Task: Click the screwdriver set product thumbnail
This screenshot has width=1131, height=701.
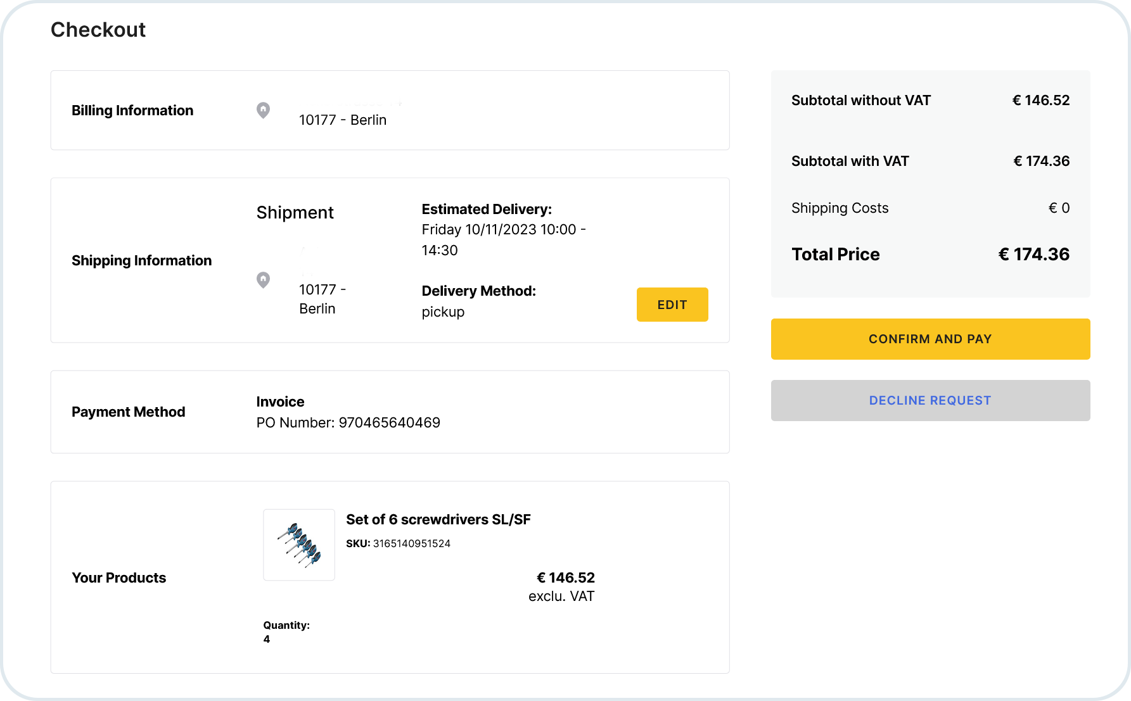Action: (299, 545)
